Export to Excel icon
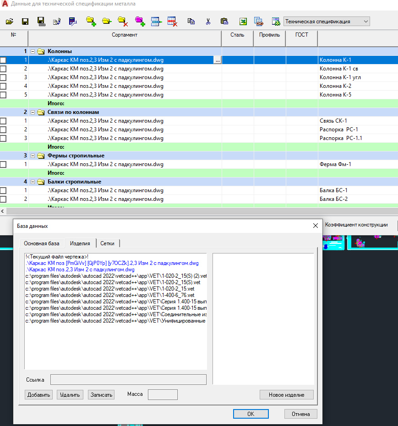398x426 pixels. coord(243,22)
